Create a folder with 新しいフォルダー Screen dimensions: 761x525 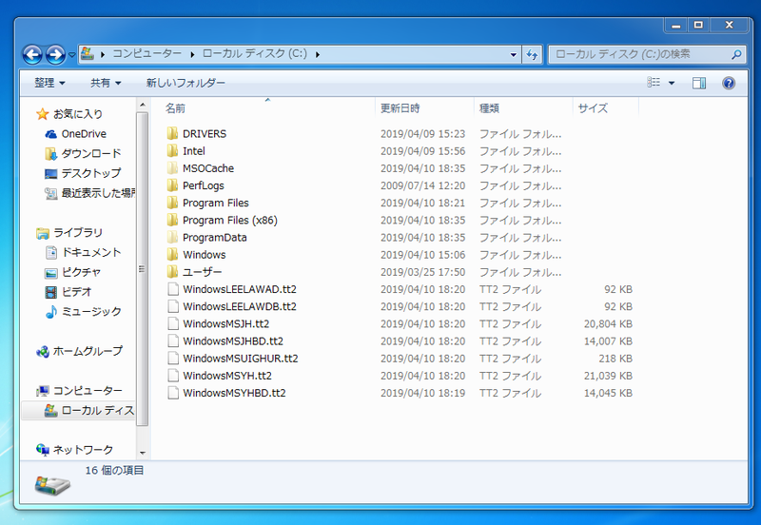click(185, 83)
